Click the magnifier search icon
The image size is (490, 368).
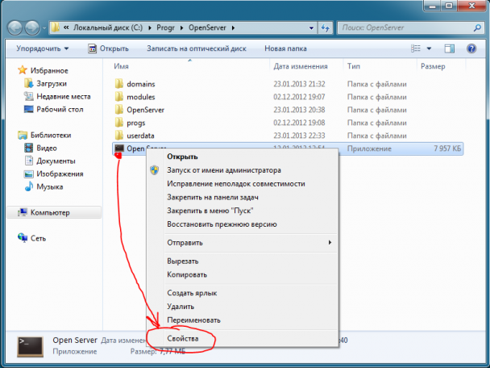point(477,28)
